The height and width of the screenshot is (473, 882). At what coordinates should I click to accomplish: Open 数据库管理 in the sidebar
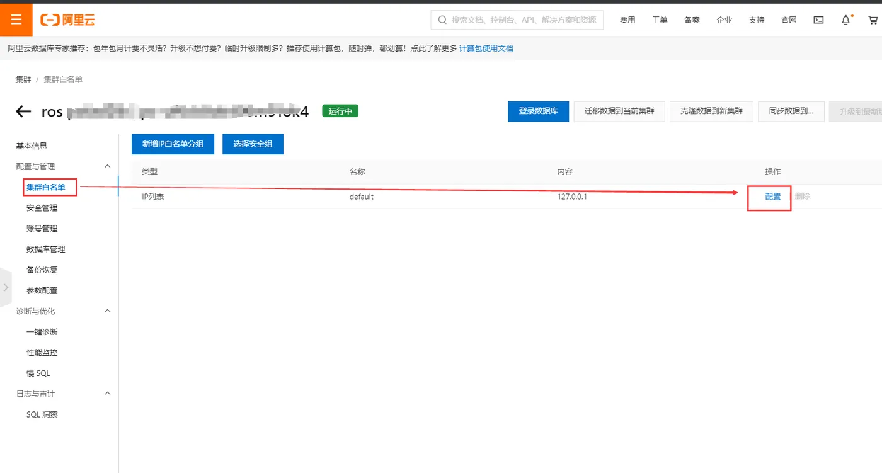click(x=46, y=249)
